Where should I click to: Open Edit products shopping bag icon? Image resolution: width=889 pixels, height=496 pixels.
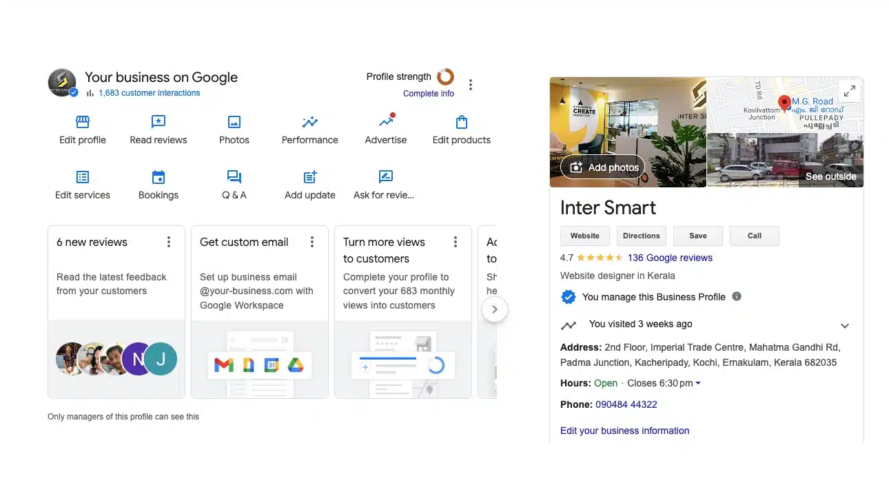pos(462,123)
